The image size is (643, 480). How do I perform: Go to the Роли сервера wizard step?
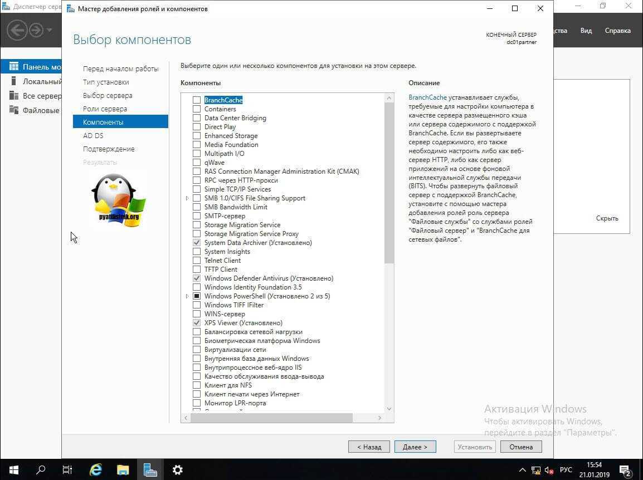[x=105, y=109]
